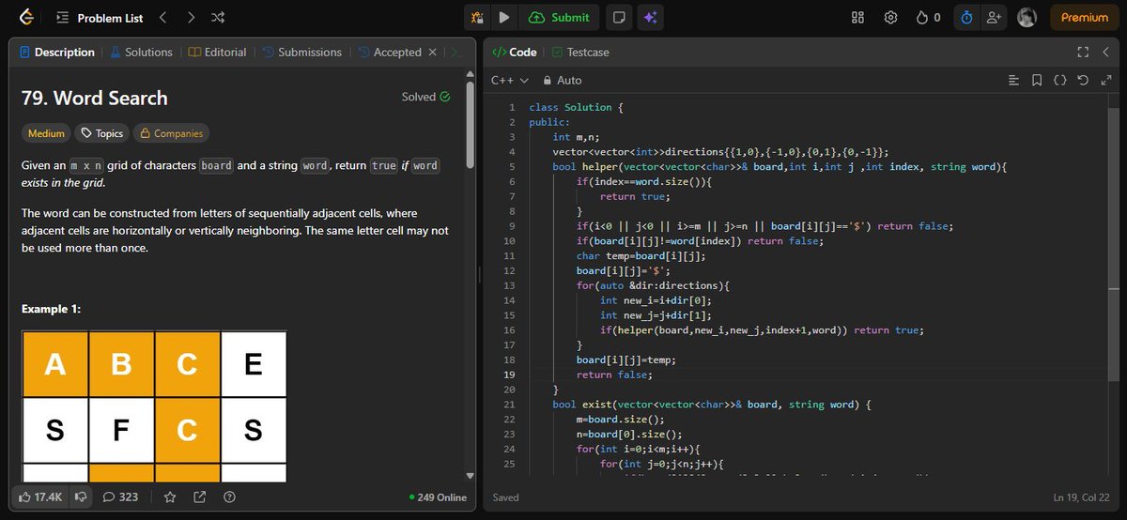
Task: Format the code with lines icon
Action: pos(1013,81)
